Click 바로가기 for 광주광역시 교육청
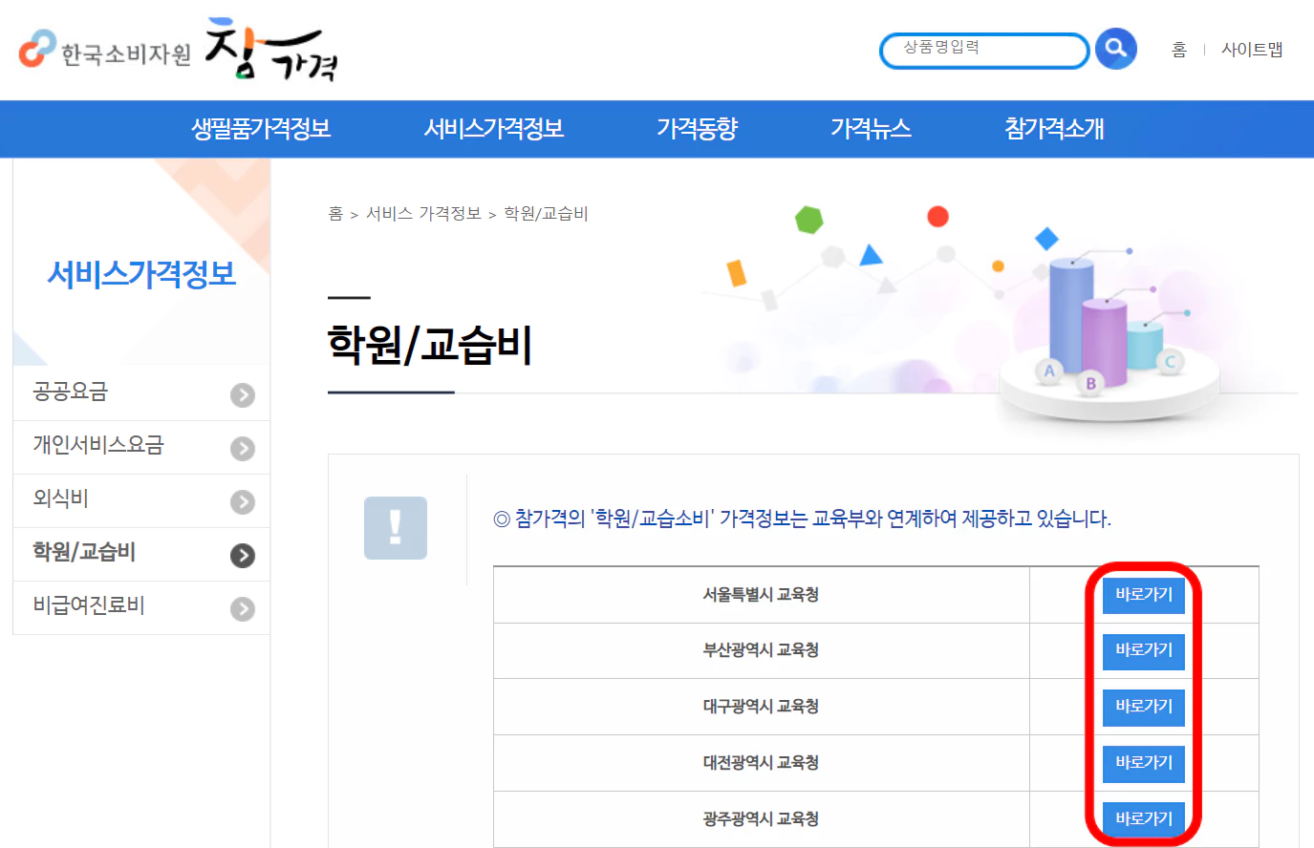Screen dimensions: 1314x848 (1143, 818)
